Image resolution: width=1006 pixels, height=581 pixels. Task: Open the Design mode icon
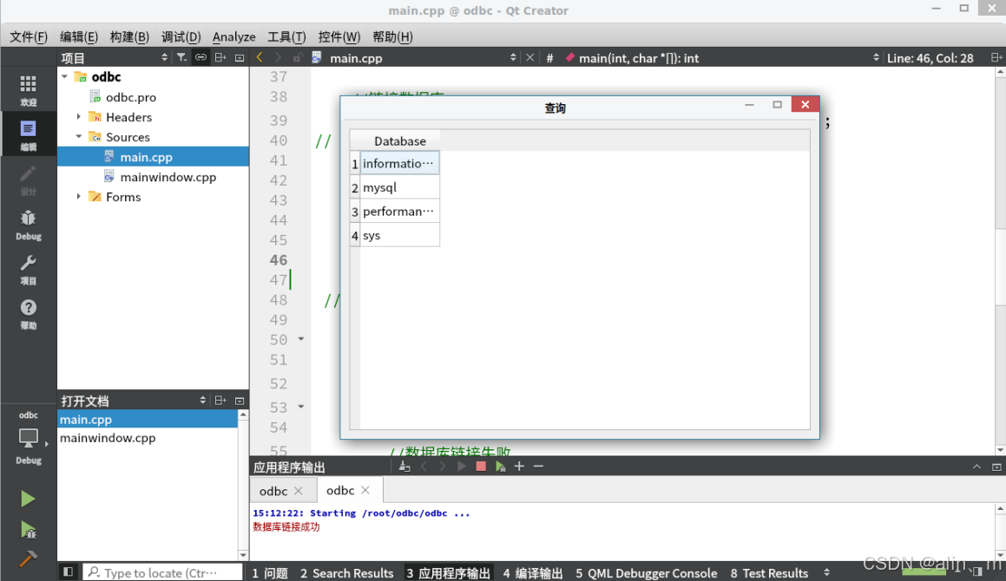point(29,180)
